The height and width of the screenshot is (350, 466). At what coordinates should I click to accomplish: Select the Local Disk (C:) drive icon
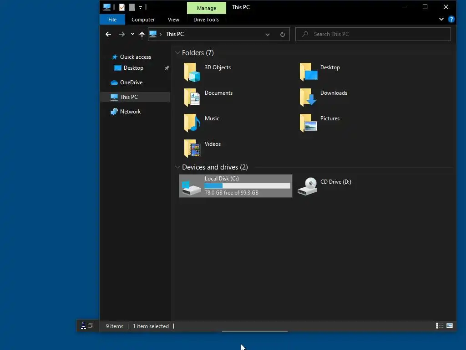192,187
